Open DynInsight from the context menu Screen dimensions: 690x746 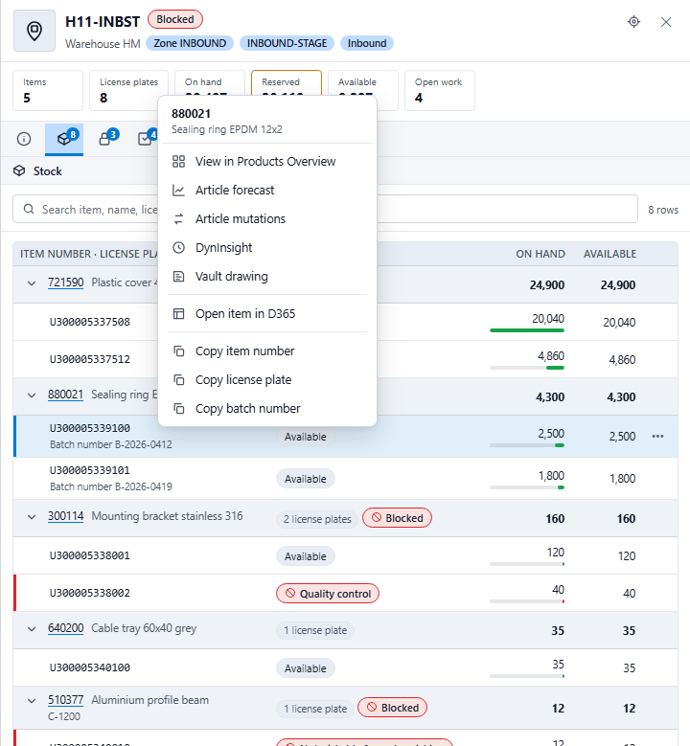tap(267, 247)
